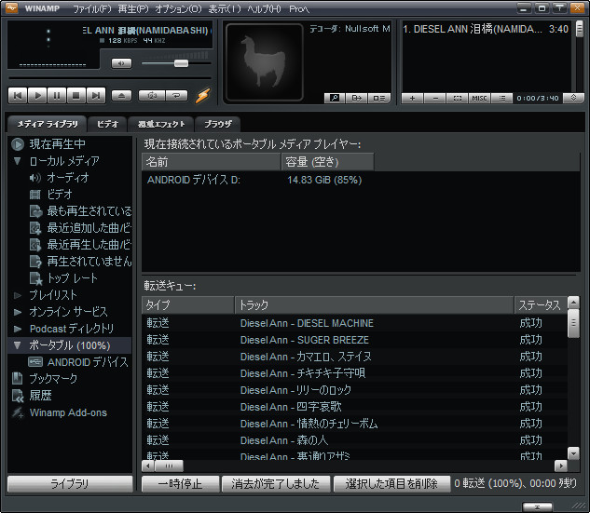Switch to the メディア ライブラリ tab
The image size is (590, 513).
click(x=48, y=124)
